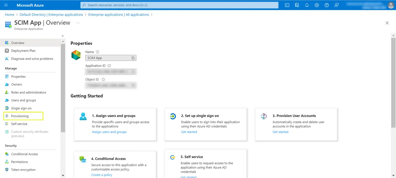The width and height of the screenshot is (396, 178).
Task: Click the info icon next to Name
Action: tap(97, 52)
